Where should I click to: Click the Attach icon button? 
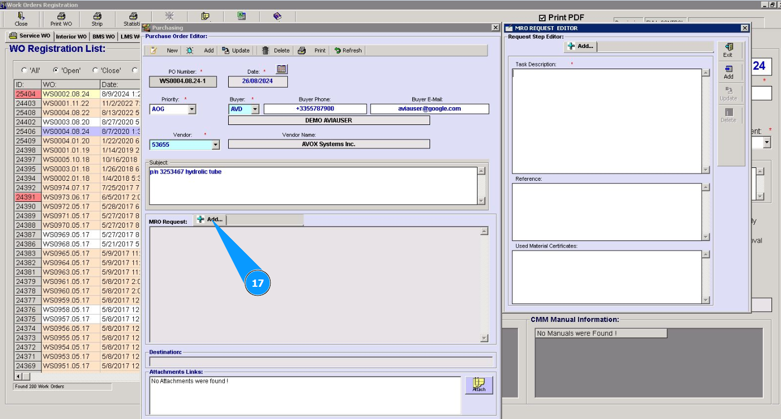pos(479,385)
